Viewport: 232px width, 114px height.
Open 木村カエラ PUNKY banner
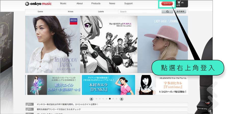pos(108,85)
